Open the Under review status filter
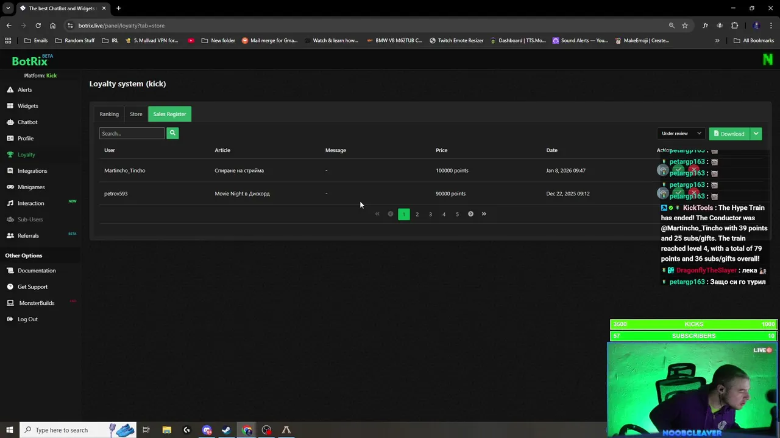Image resolution: width=780 pixels, height=438 pixels. click(681, 133)
